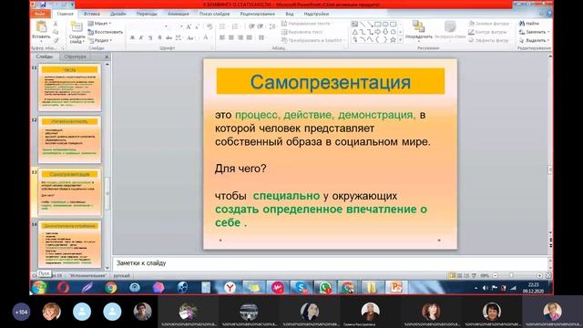This screenshot has width=583, height=328.
Task: Select the right arrow shape in gallery
Action: point(378,32)
